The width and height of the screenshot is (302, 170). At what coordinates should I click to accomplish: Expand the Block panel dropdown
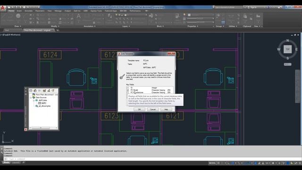tap(160, 26)
